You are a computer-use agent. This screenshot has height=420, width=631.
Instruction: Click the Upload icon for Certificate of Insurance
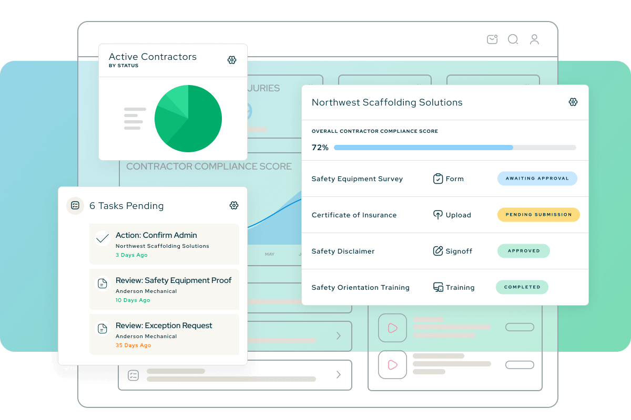(x=437, y=215)
